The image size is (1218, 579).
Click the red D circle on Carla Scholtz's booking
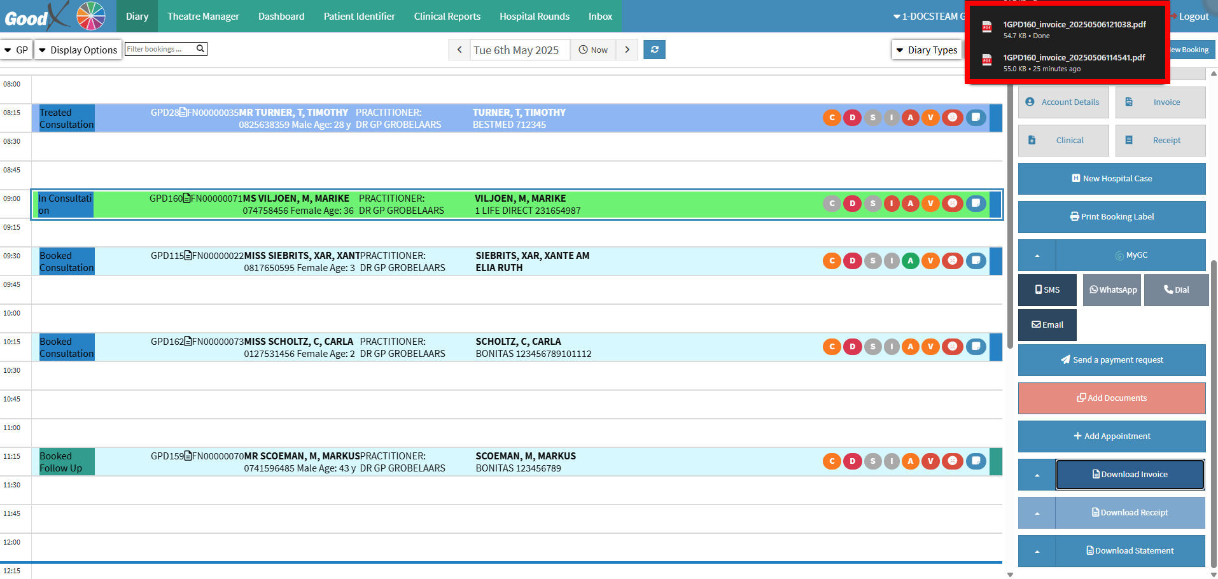852,347
